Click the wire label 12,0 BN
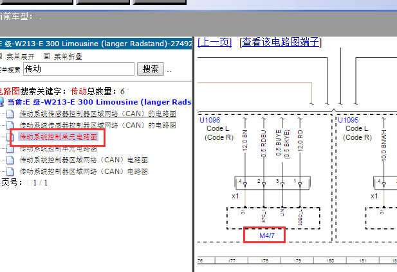The image size is (397, 272). (245, 140)
